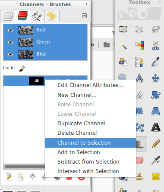The image size is (164, 192).
Task: Click the selection mask channel thumbnail
Action: pyautogui.click(x=36, y=81)
